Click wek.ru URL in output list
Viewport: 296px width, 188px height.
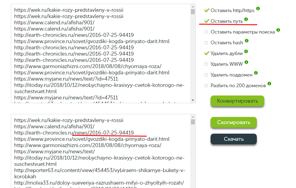coord(69,120)
